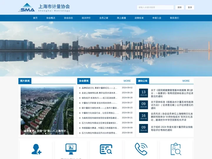The image size is (212, 159).
Task: Open the online monitor training icon
Action: 71,149
